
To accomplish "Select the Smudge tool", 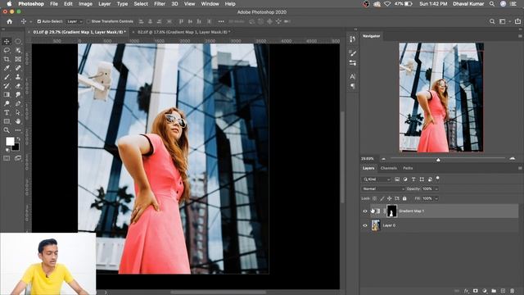I will [18, 95].
